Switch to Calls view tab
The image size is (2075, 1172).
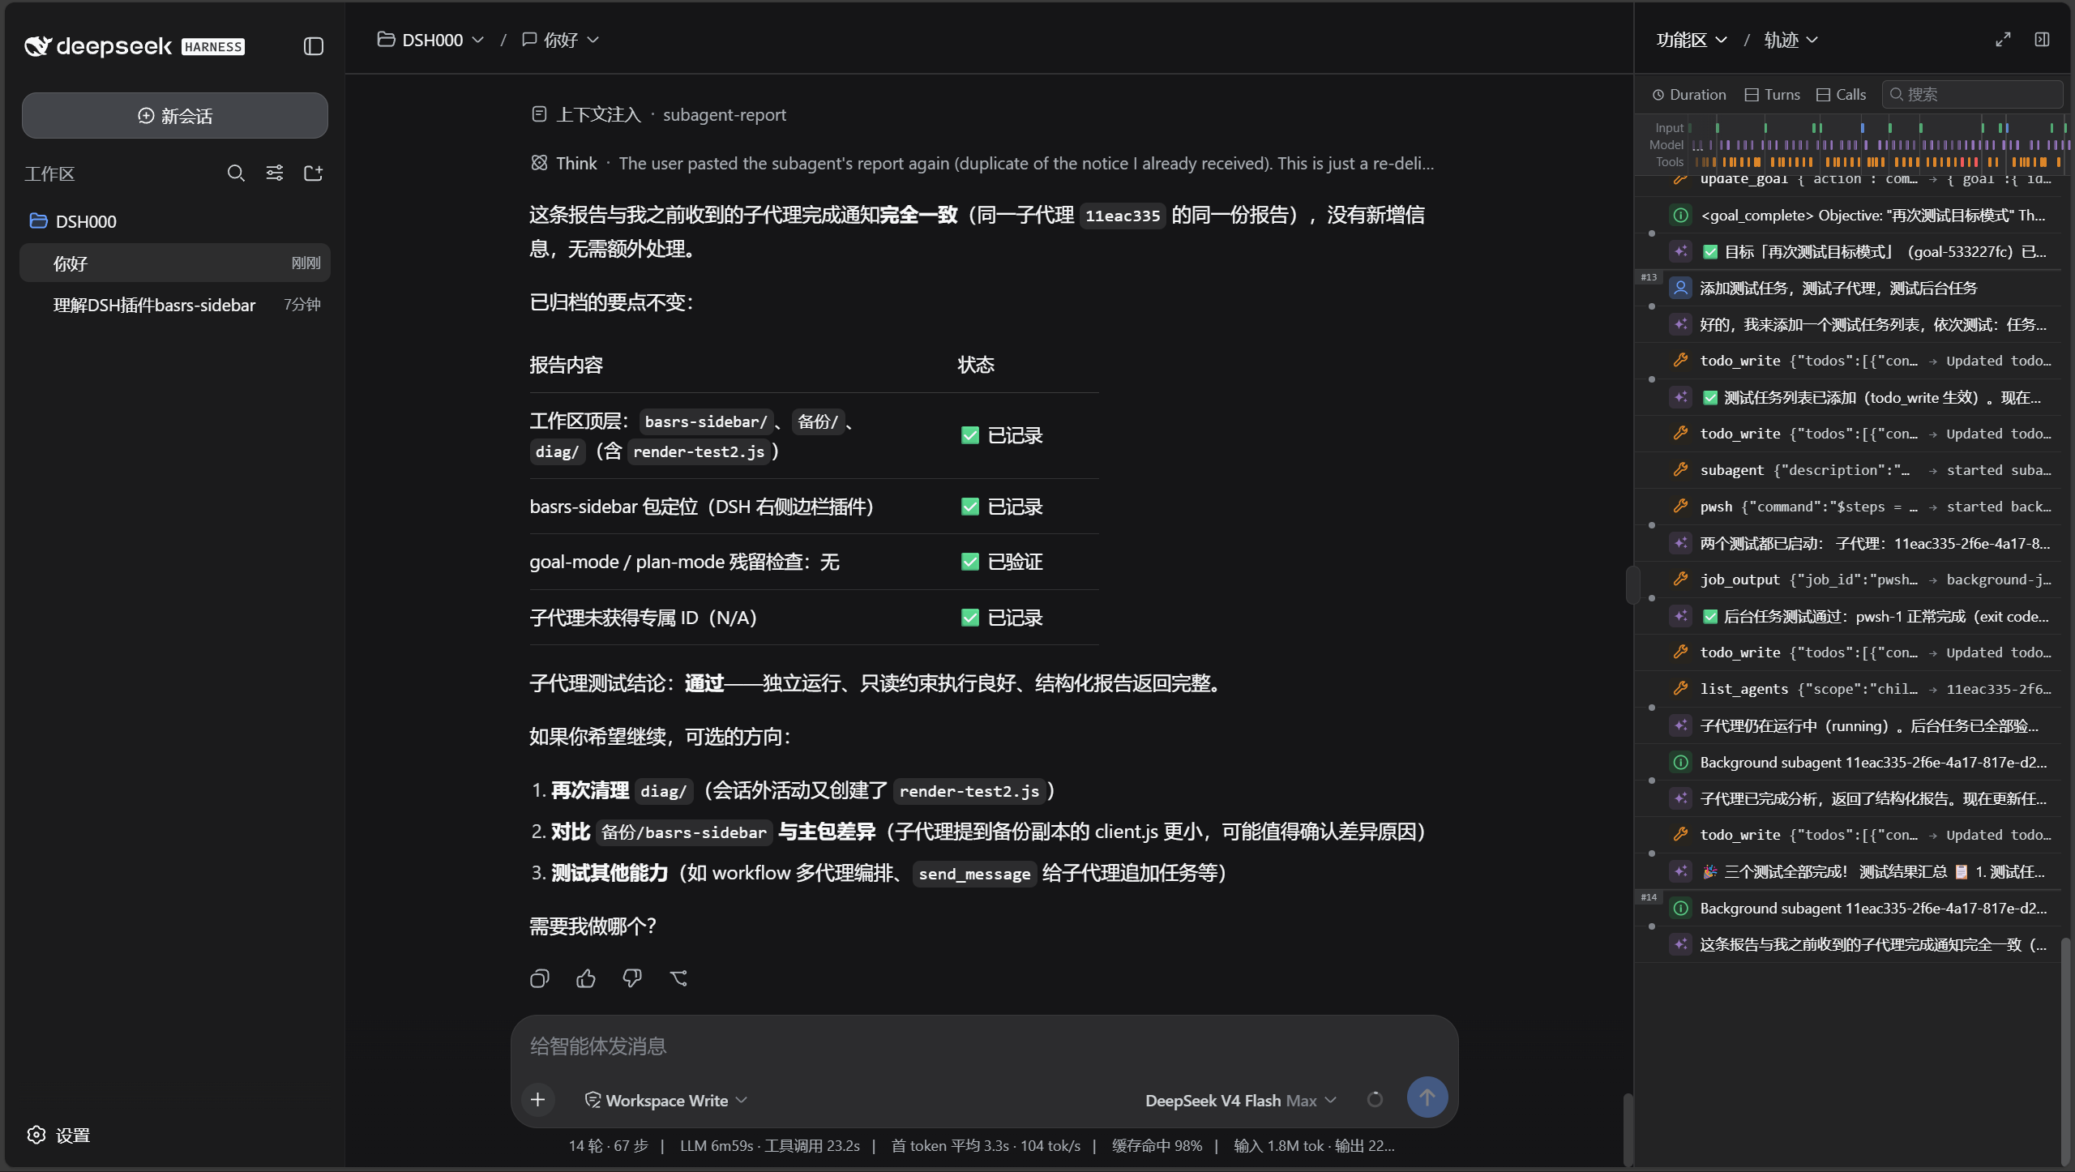pos(1842,95)
